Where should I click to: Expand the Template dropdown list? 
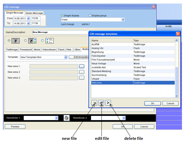click(65, 57)
